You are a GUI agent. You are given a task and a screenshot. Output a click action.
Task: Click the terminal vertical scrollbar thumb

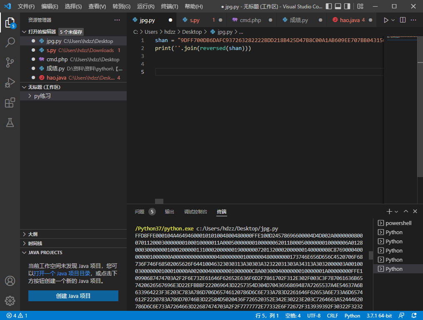coord(370,255)
